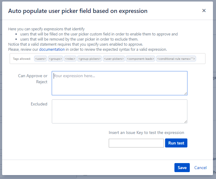The height and width of the screenshot is (179, 216).
Task: Focus the Can Approve or Reject expression box
Action: [x=119, y=83]
